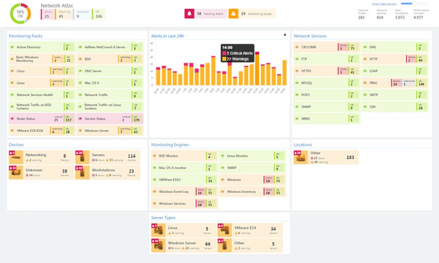Click the Networking device icon
The image size is (439, 263).
point(16,156)
